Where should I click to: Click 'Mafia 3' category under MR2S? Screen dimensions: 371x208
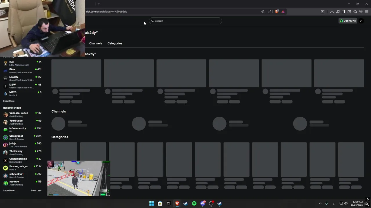(13, 95)
